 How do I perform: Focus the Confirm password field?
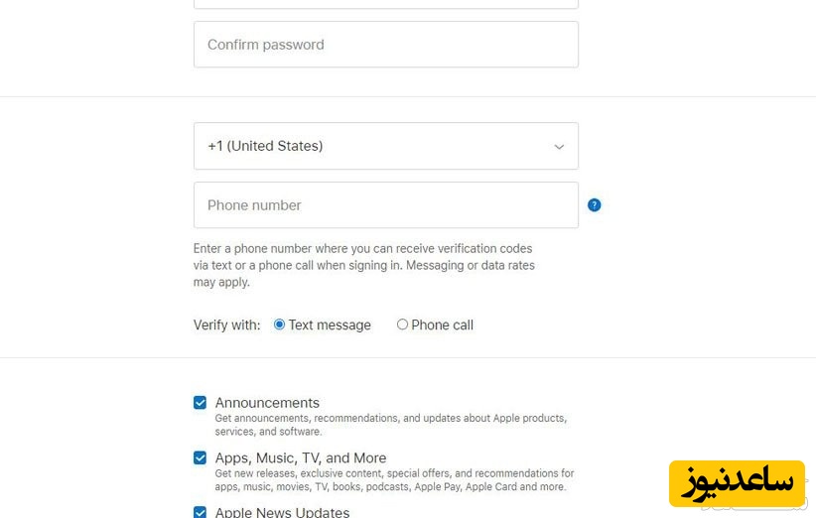(385, 45)
